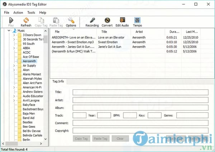Click into the Title input field
Viewport: 215px width, 152px height.
pos(140,92)
